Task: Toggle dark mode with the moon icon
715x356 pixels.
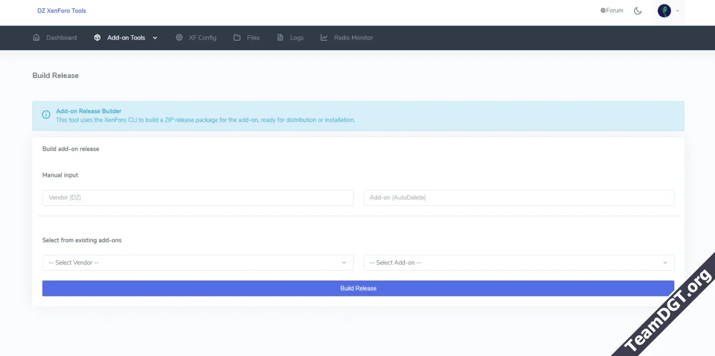Action: pyautogui.click(x=638, y=11)
